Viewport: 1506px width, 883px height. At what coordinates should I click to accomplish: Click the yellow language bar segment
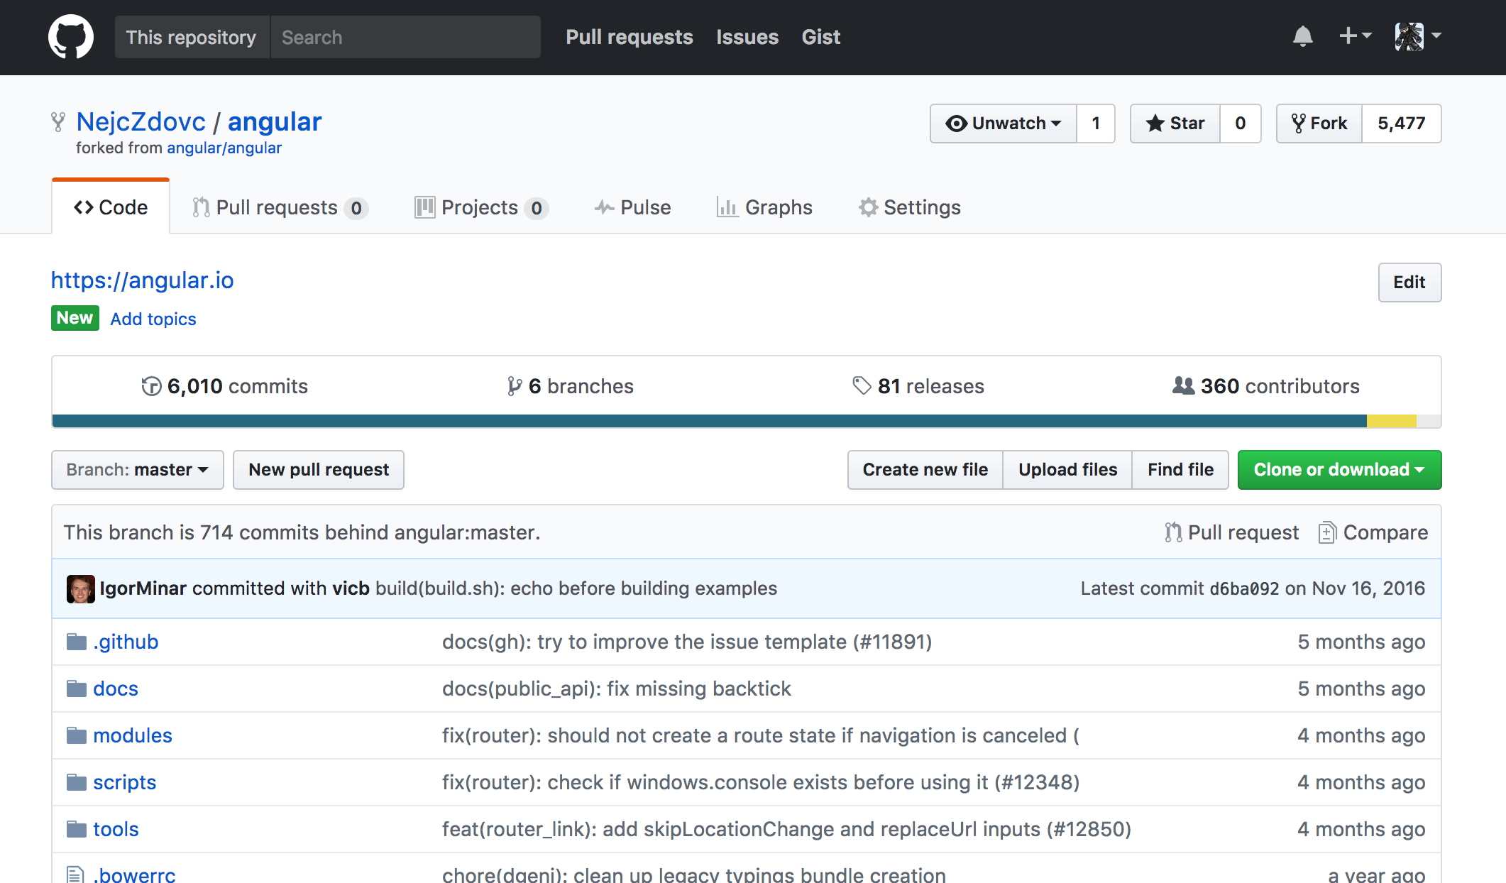(1391, 421)
